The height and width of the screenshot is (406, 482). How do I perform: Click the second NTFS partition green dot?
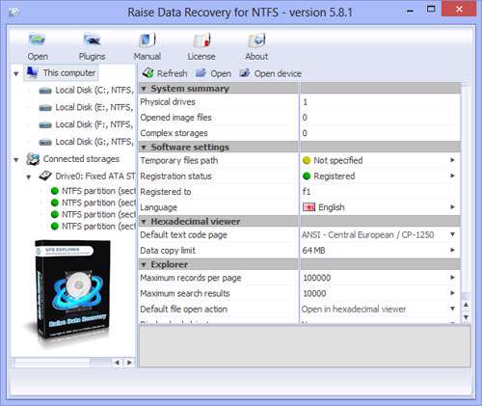[55, 203]
